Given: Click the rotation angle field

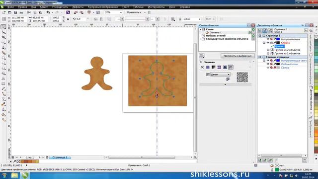Looking at the screenshot, I should [x=81, y=19].
